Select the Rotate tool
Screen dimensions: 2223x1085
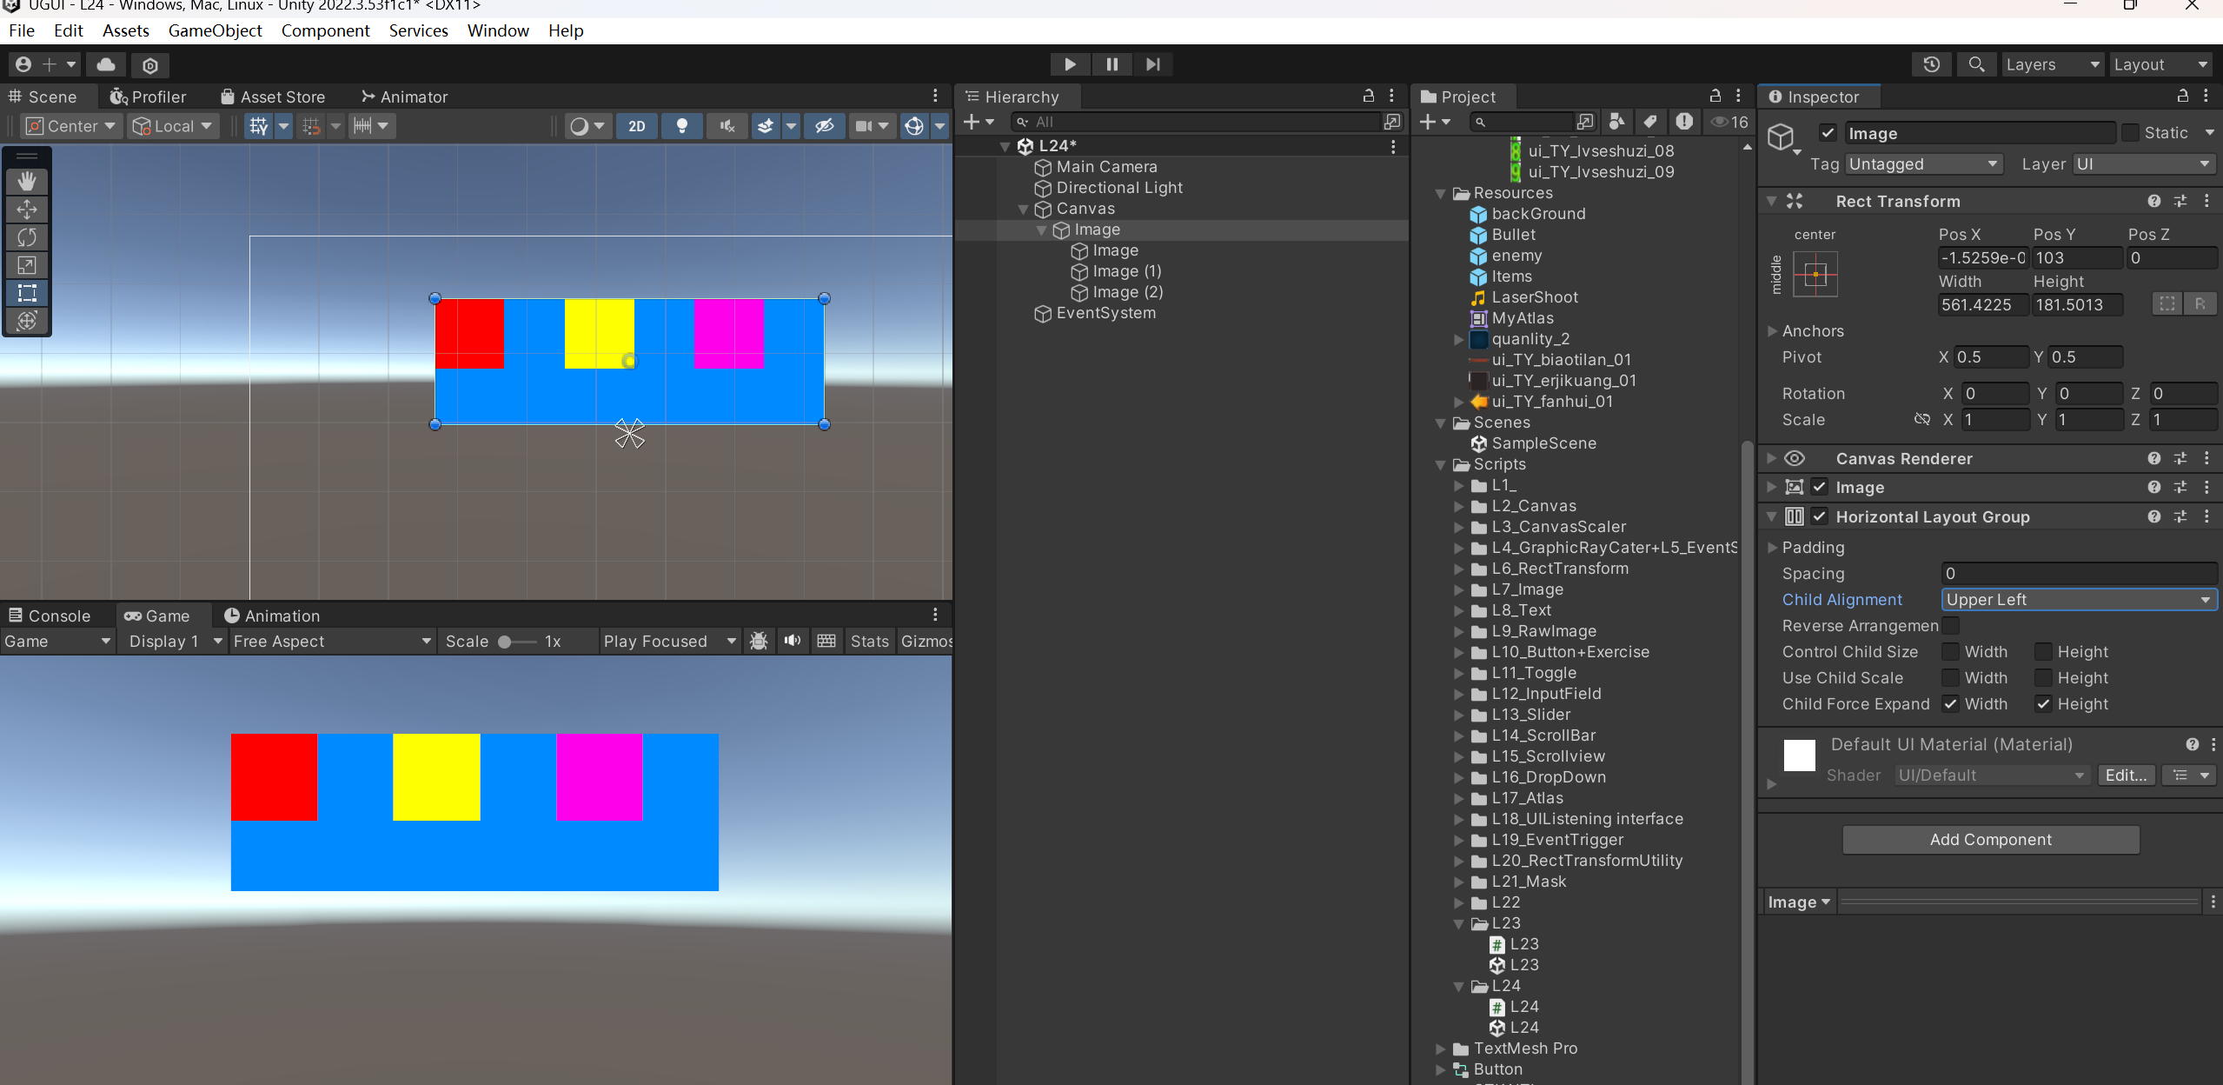27,236
